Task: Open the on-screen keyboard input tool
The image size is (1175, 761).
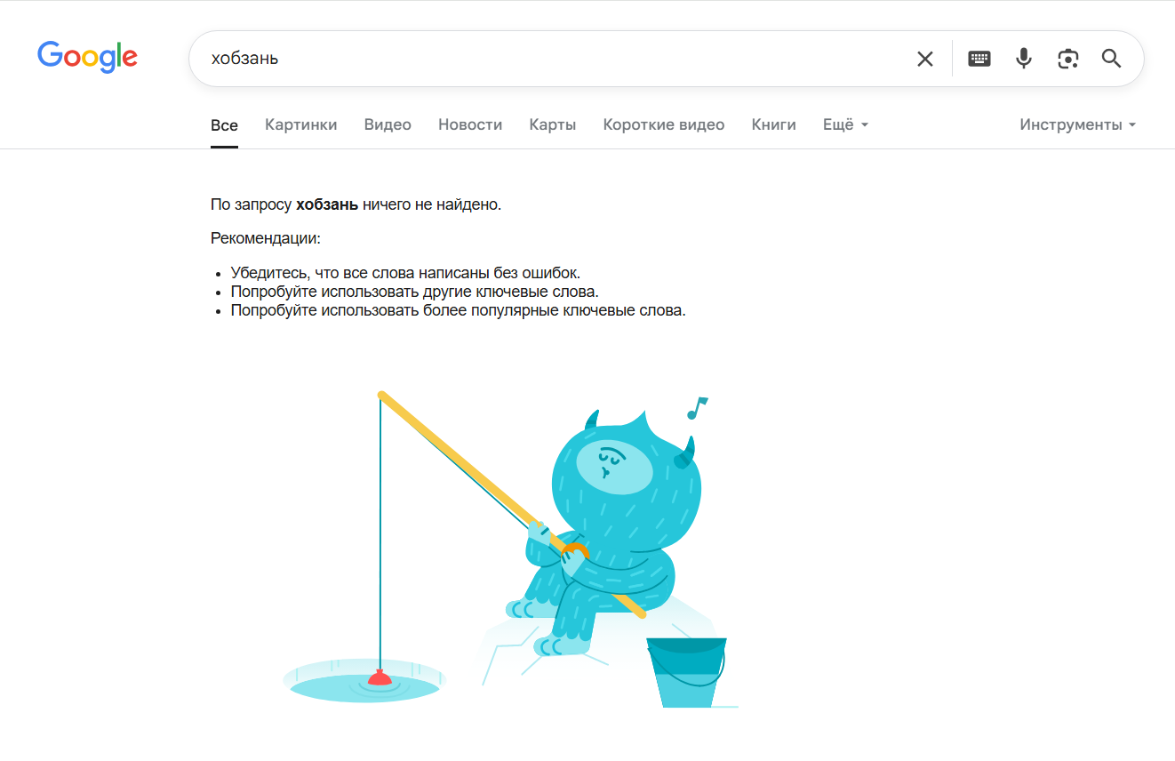Action: (x=979, y=59)
